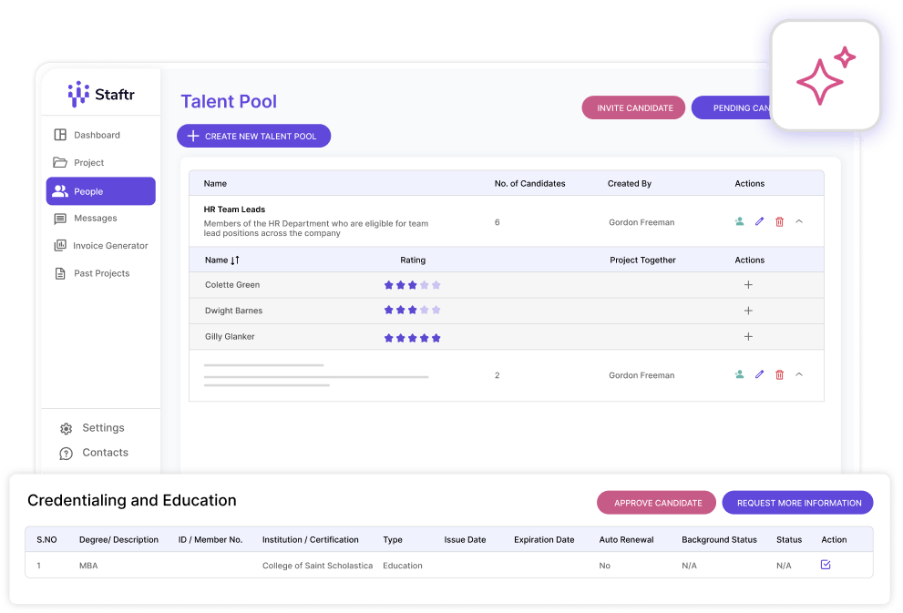The width and height of the screenshot is (903, 613).
Task: Click the Contacts headset icon
Action: click(x=66, y=454)
